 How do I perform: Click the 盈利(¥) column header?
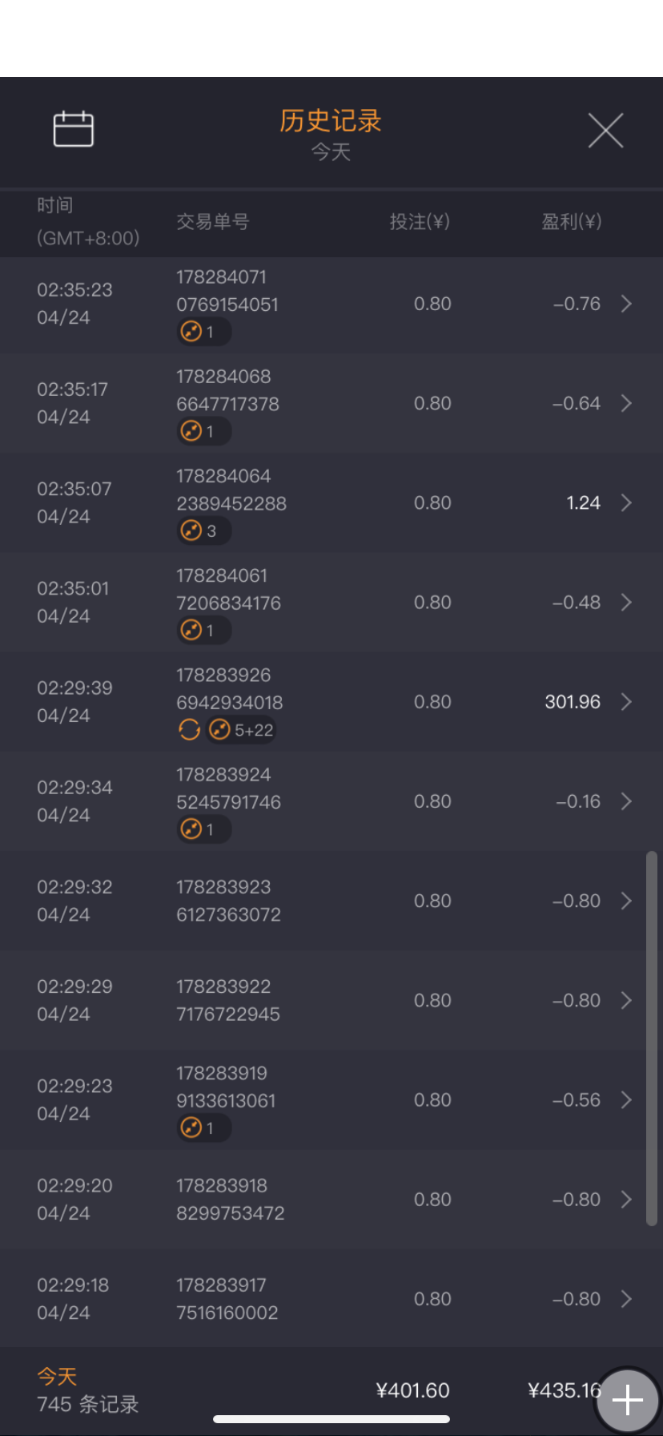(x=571, y=222)
